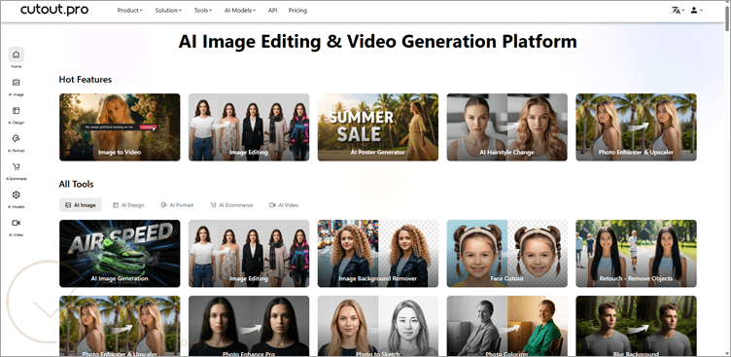Screen dimensions: 731x357
Task: Open AI Ecommerce cart icon in sidebar
Action: pos(17,167)
